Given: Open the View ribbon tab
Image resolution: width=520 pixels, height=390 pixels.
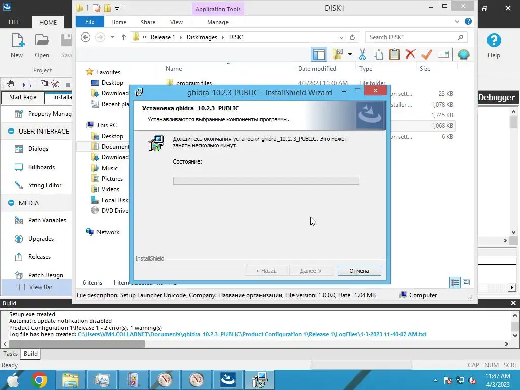Looking at the screenshot, I should coord(176,22).
